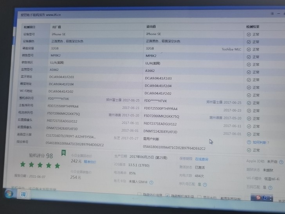The height and width of the screenshot is (214, 285).
Task: Click the 报告日期 2021-06-07 text
Action: pyautogui.click(x=30, y=176)
